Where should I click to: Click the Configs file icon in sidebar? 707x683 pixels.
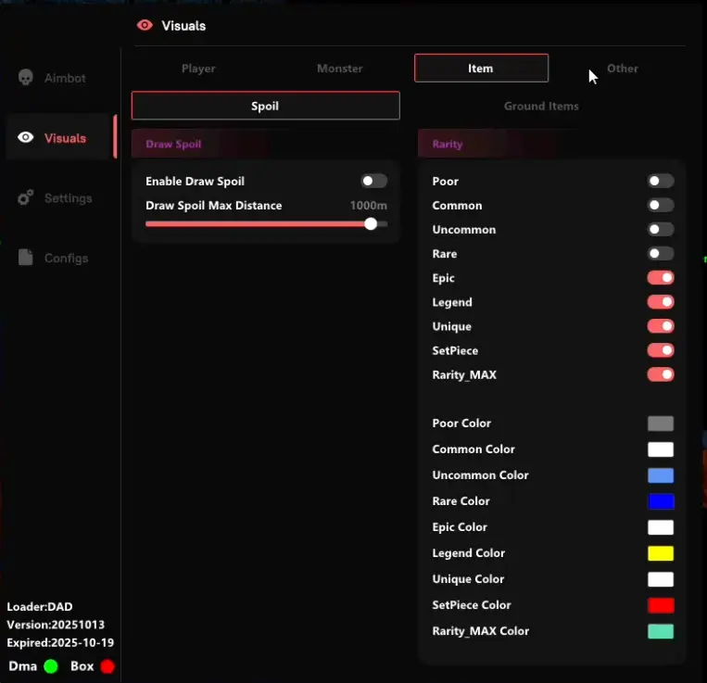[x=26, y=258]
